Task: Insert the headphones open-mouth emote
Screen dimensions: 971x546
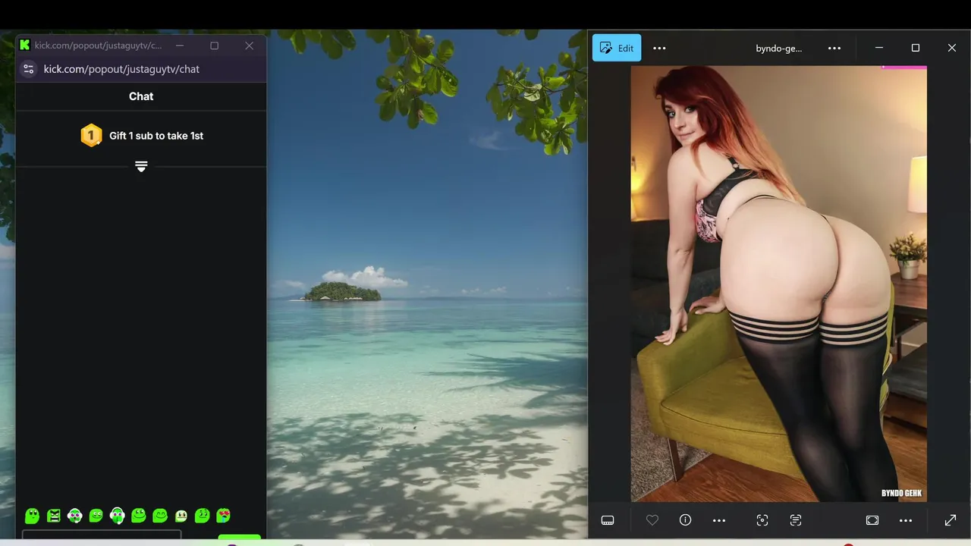Action: coord(74,516)
